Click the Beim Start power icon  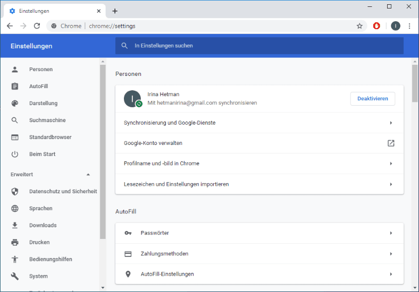coord(15,154)
